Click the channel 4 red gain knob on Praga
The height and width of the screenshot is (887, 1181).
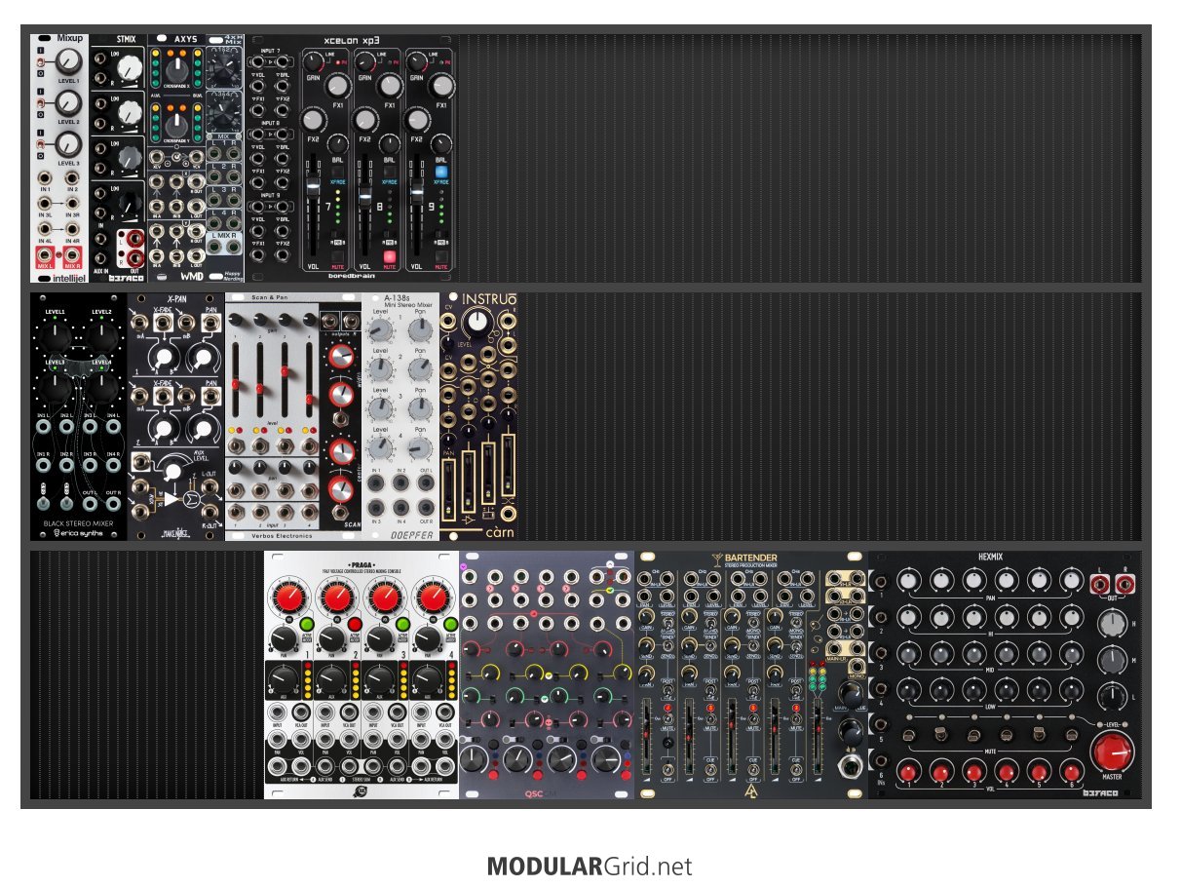tap(435, 598)
